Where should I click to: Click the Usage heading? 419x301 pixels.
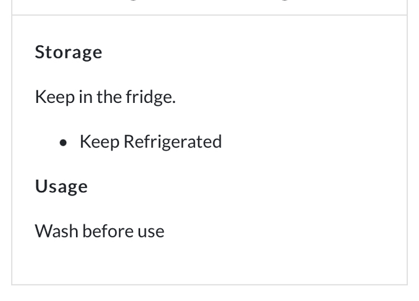61,186
